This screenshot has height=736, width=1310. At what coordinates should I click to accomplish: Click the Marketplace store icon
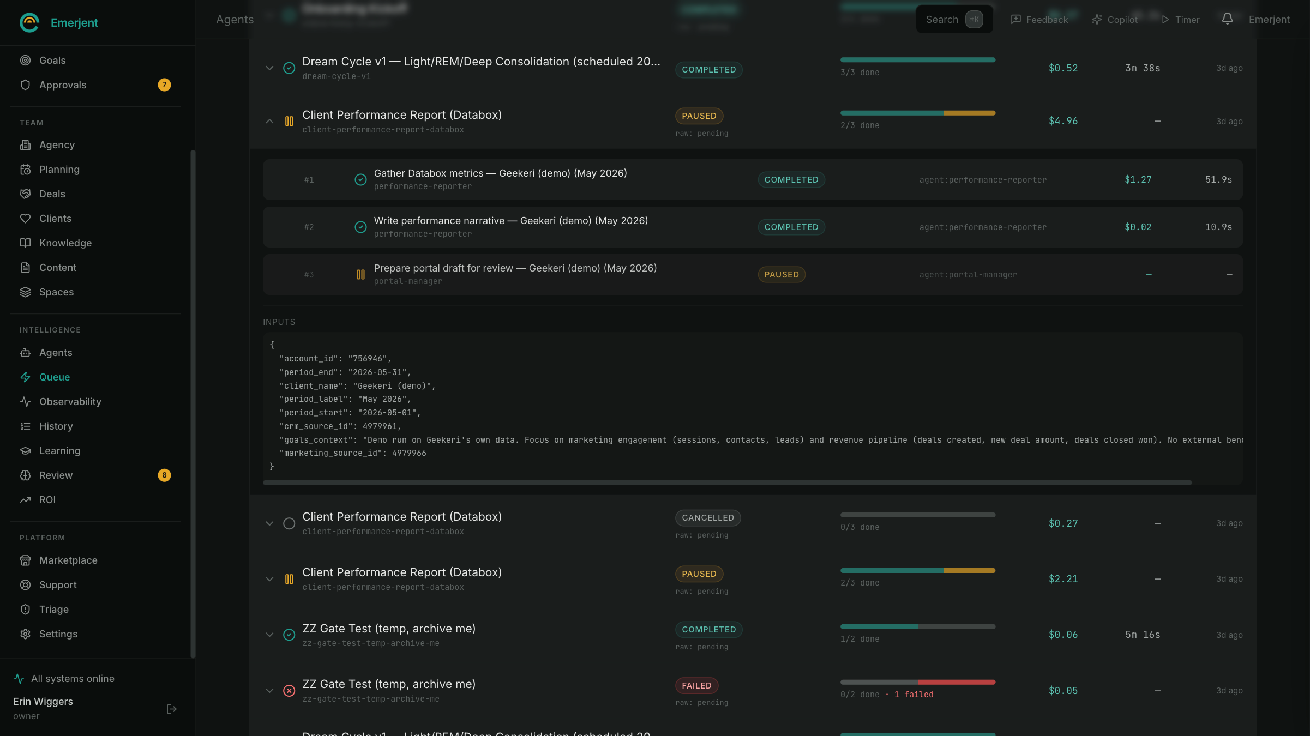pos(26,560)
